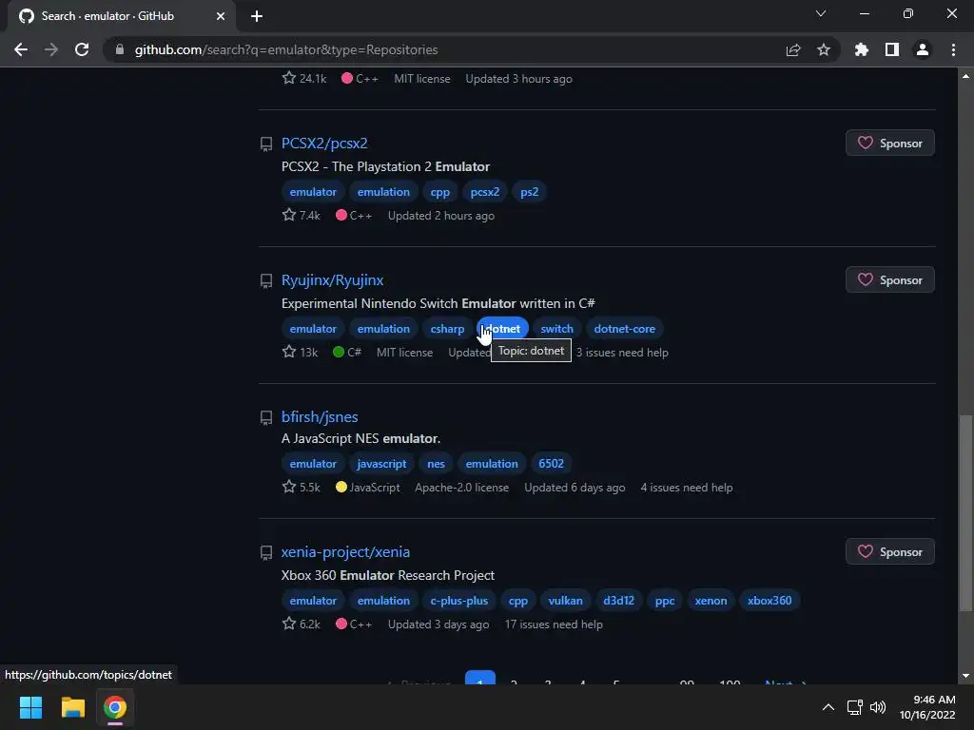Viewport: 974px width, 730px height.
Task: Select the ps2 topic tag
Action: pyautogui.click(x=529, y=192)
